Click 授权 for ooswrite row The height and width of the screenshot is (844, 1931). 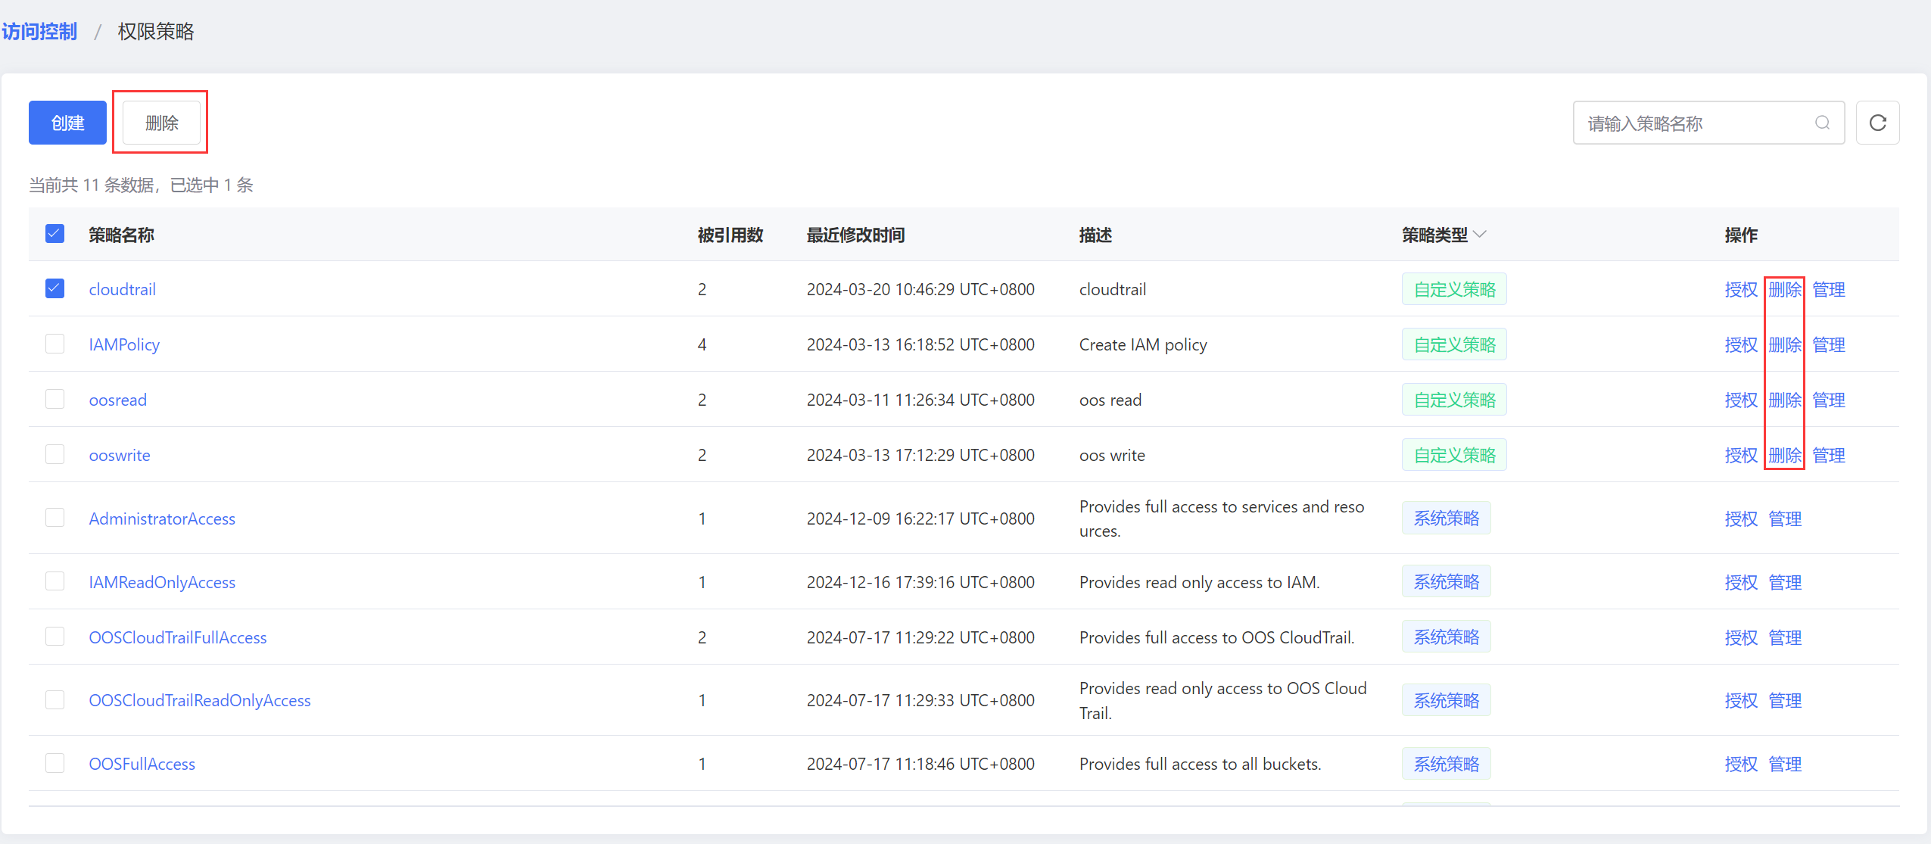coord(1741,455)
